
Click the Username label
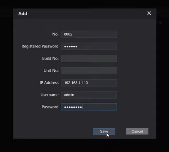coord(49,95)
